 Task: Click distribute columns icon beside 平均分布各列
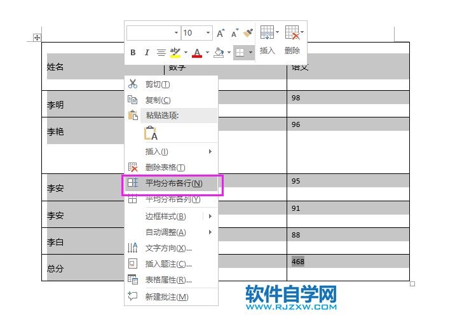(133, 199)
